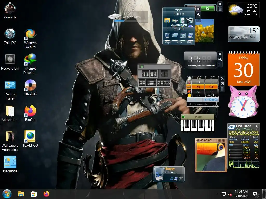Open Wallpapers Assassin's folder

click(10, 141)
